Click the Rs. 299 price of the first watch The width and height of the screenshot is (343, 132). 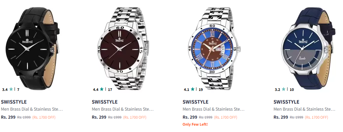coord(8,117)
